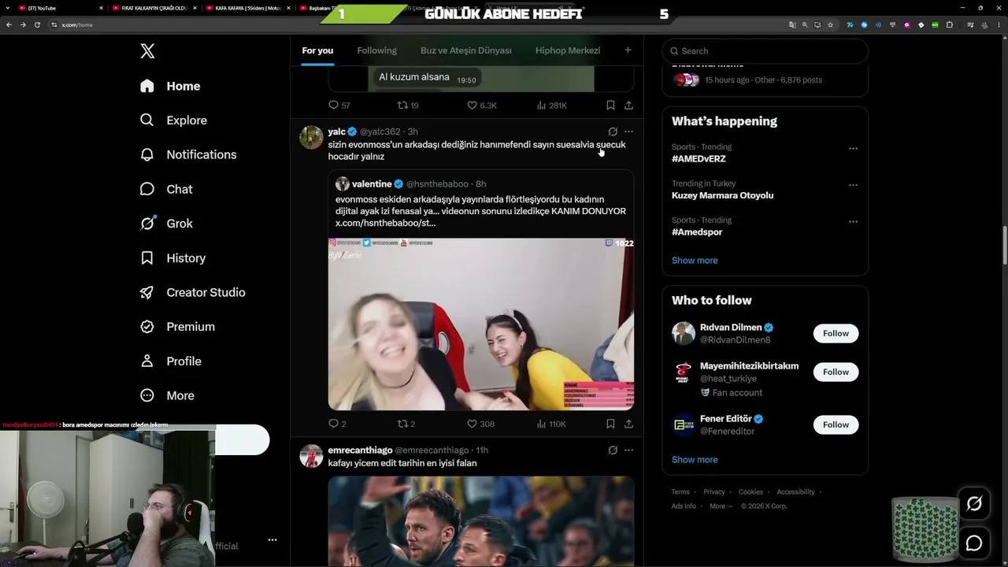The image size is (1008, 567).
Task: Open yalc's profile avatar
Action: coord(311,137)
